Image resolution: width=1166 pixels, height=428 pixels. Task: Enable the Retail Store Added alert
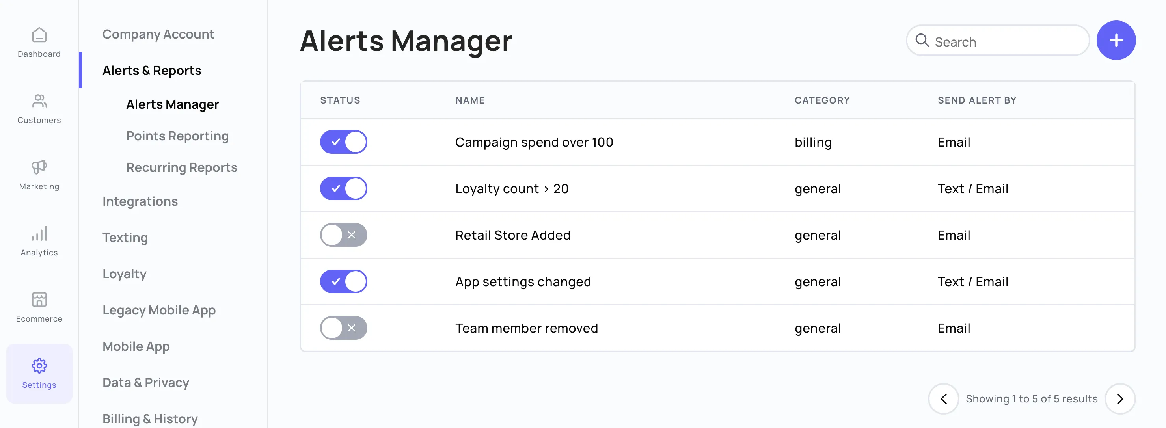tap(344, 235)
